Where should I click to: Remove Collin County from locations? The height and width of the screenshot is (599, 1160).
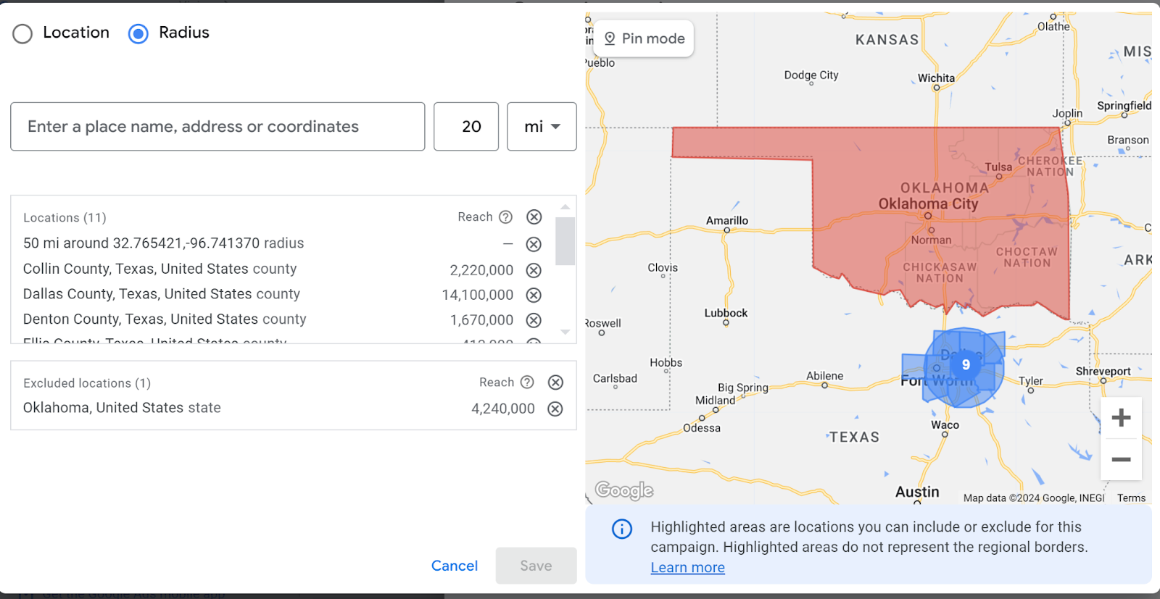[534, 270]
